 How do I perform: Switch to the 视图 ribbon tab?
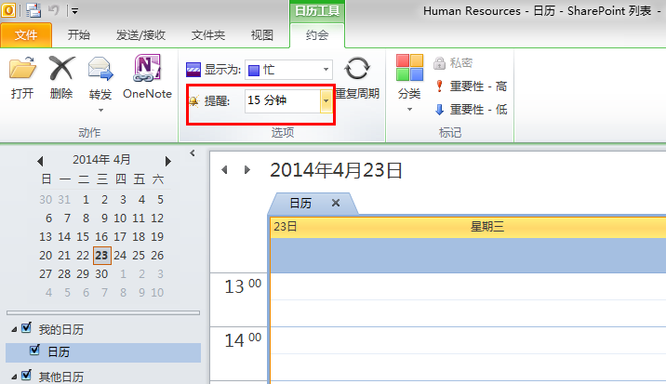261,34
